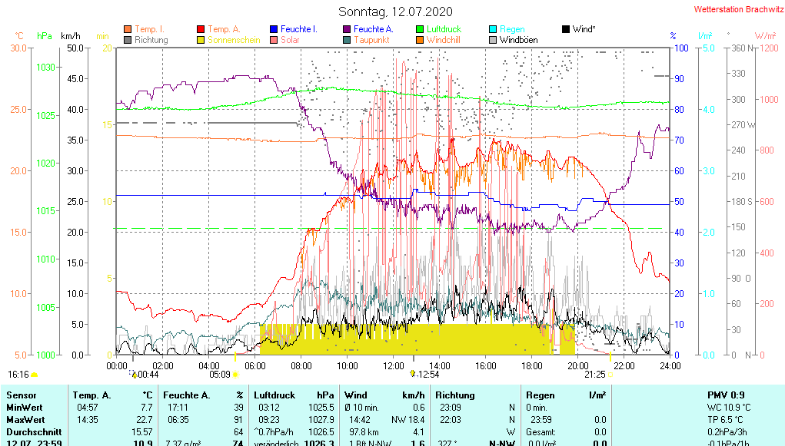The image size is (785, 446).
Task: Click the Sonntag, 12.07.2020 chart title
Action: pos(395,12)
